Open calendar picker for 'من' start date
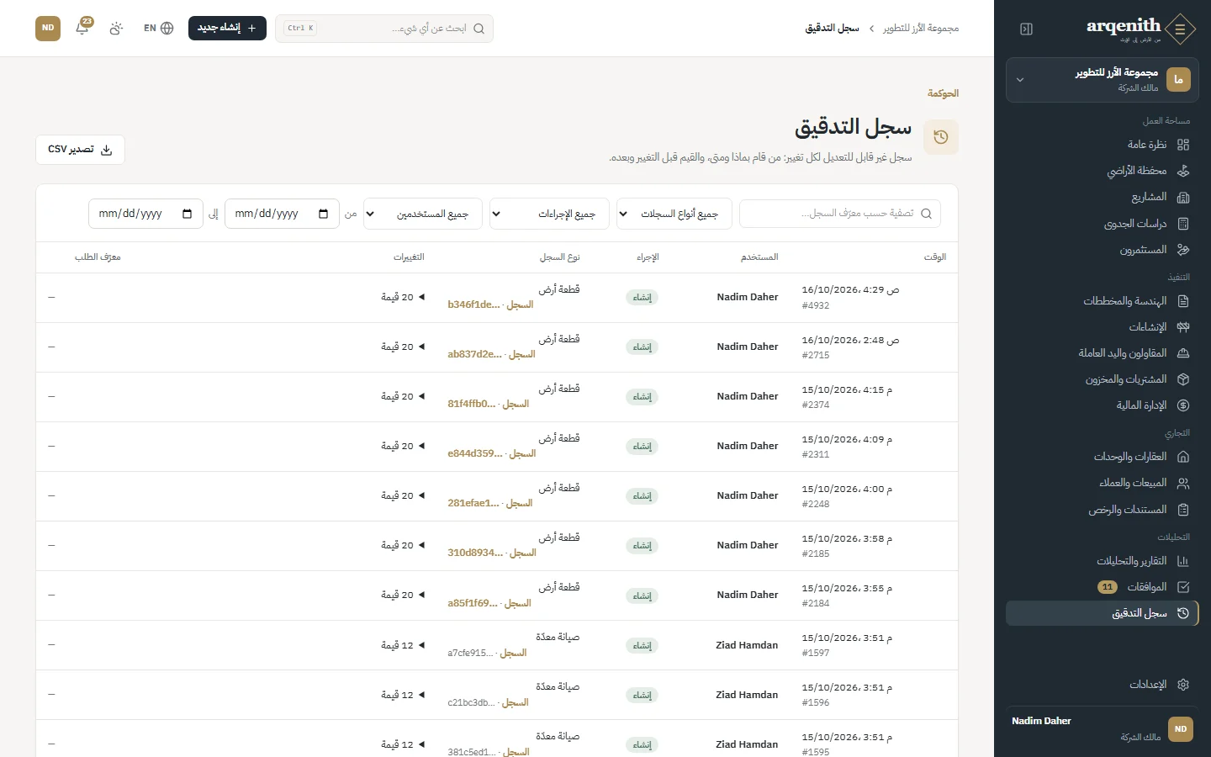This screenshot has height=757, width=1211. pos(323,214)
